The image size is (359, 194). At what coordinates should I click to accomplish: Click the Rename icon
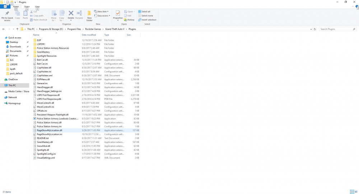(79, 13)
